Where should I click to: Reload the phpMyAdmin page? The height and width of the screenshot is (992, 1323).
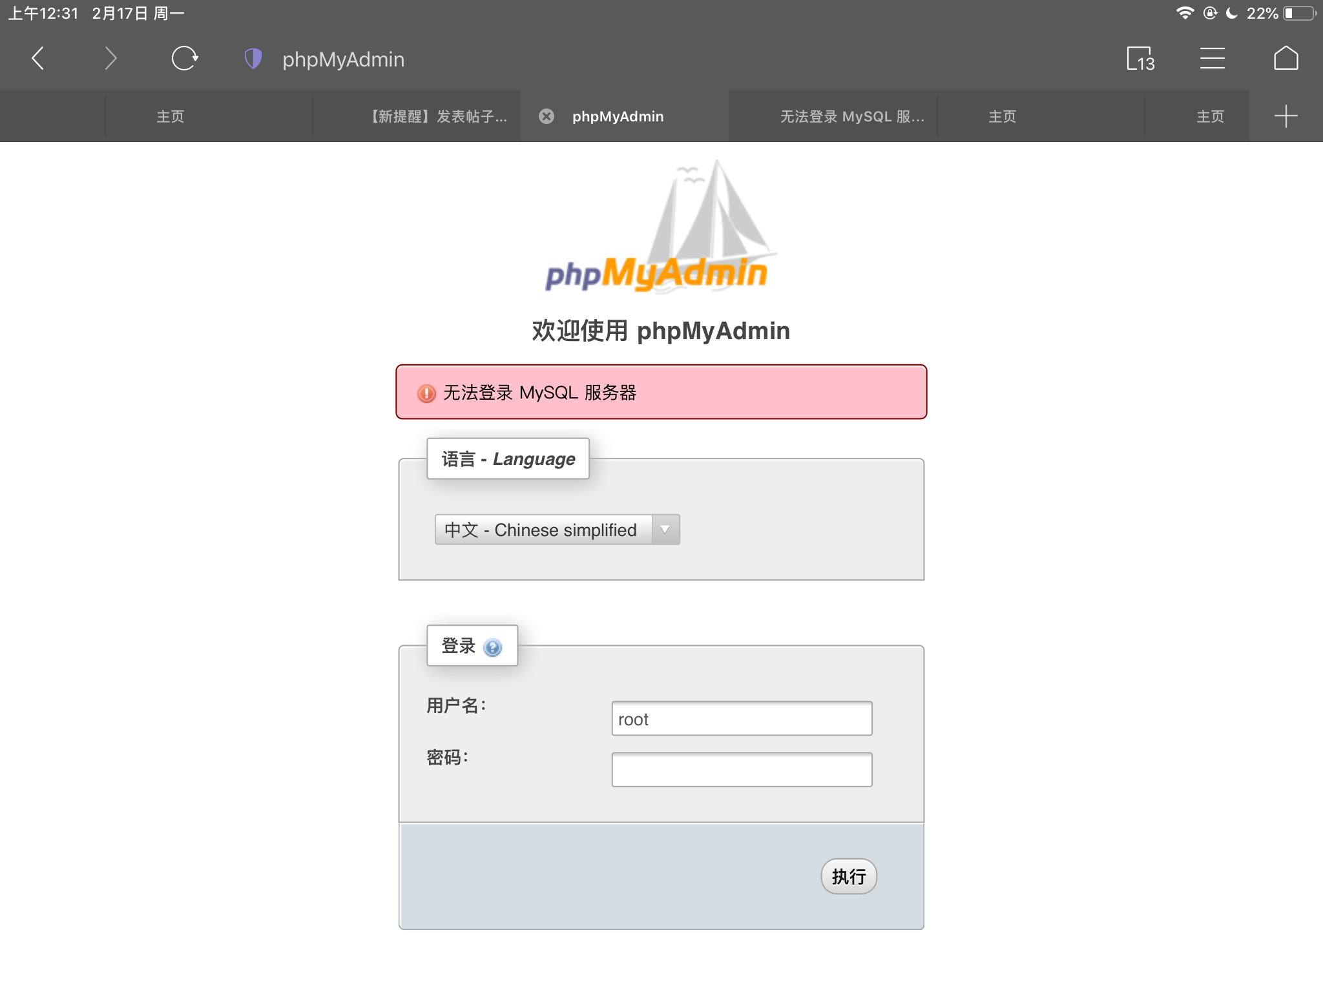(184, 59)
